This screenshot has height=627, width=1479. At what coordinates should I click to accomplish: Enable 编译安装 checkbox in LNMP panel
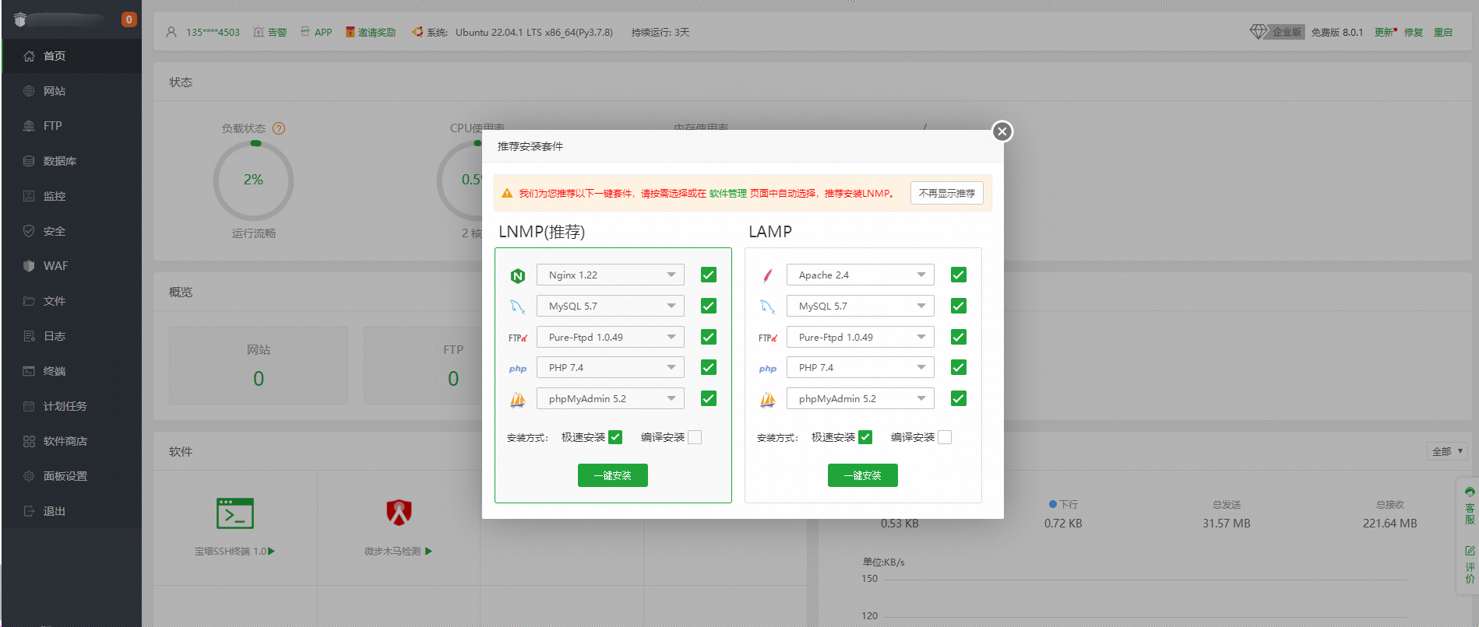tap(695, 437)
